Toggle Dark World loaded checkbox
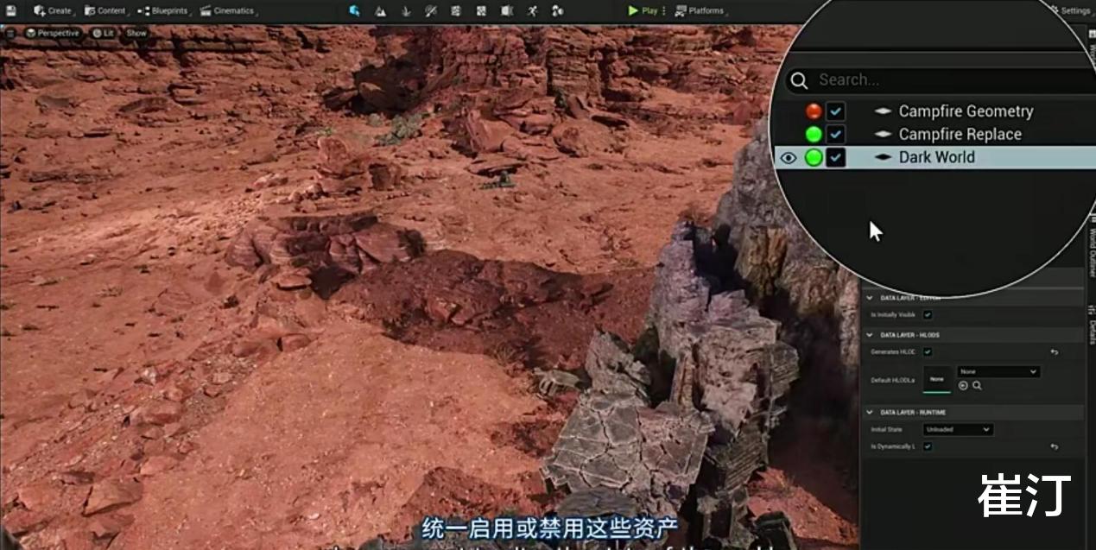The height and width of the screenshot is (550, 1096). [x=835, y=157]
